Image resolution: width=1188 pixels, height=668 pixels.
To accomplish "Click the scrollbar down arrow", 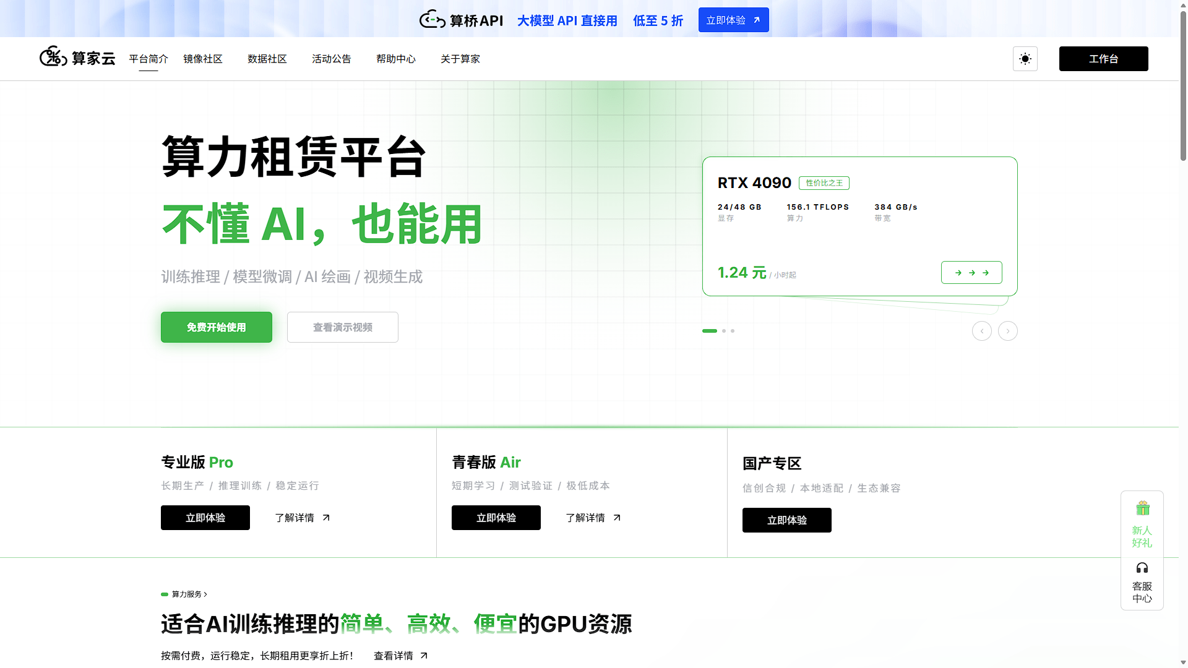I will pyautogui.click(x=1183, y=663).
